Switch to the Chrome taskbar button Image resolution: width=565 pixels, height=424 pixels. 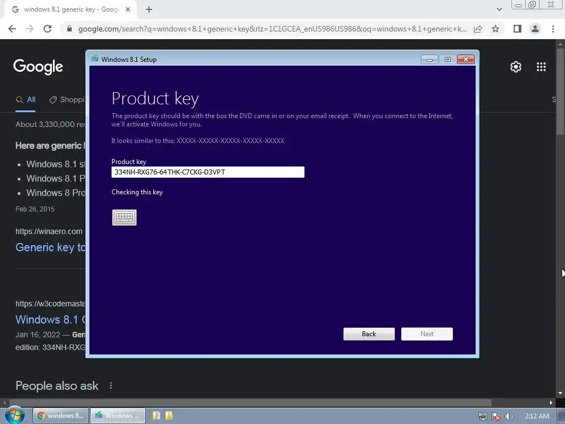coord(61,416)
